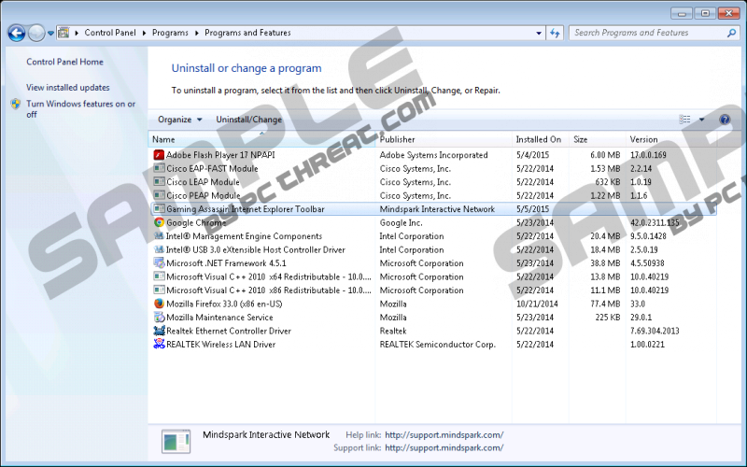The width and height of the screenshot is (747, 467).
Task: Click the Mozilla Maintenance Service icon
Action: (159, 318)
